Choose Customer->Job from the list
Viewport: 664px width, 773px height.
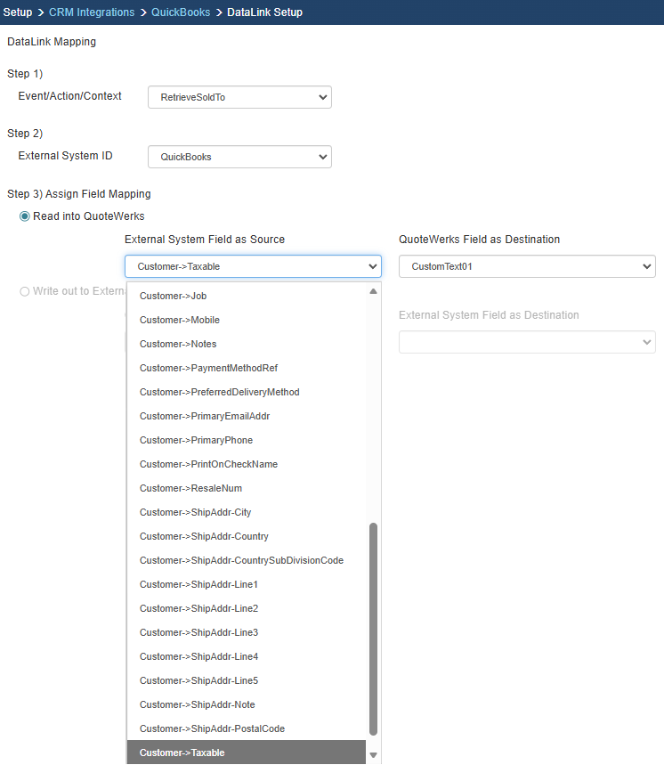[x=173, y=296]
